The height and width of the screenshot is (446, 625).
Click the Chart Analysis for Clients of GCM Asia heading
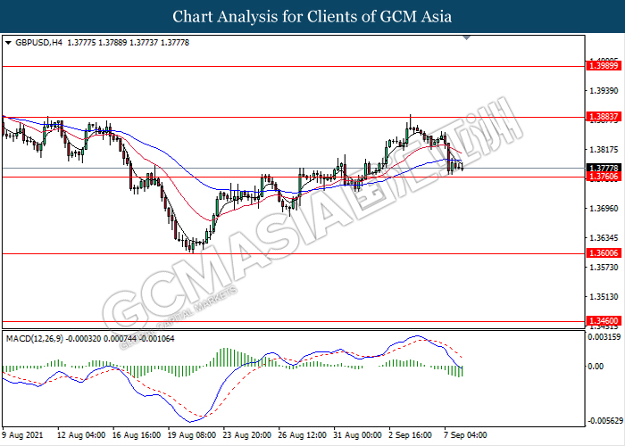tap(312, 16)
